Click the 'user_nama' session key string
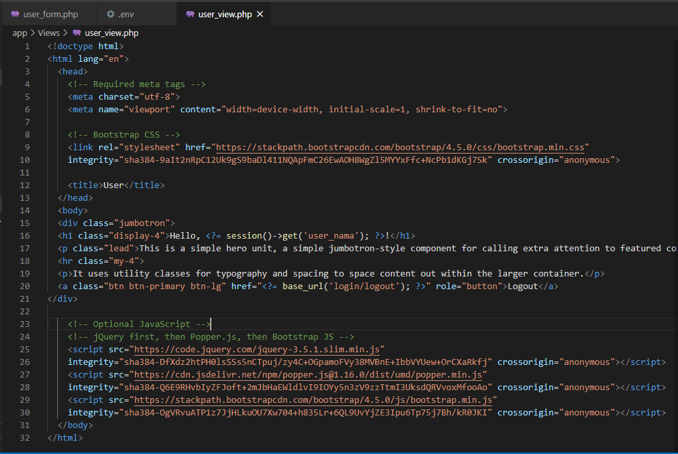The image size is (678, 454). click(x=331, y=236)
